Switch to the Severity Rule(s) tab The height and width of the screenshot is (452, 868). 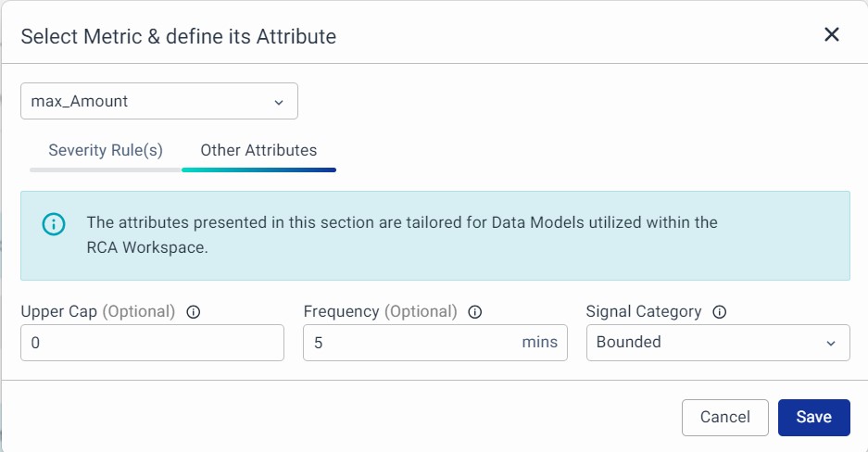106,150
